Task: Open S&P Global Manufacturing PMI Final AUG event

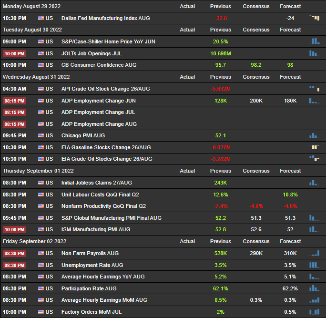Action: point(112,218)
